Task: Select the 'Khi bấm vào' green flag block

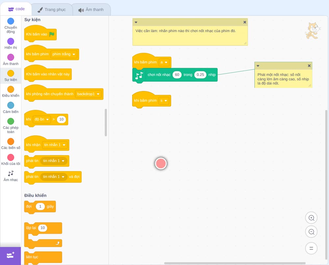Action: pyautogui.click(x=40, y=34)
